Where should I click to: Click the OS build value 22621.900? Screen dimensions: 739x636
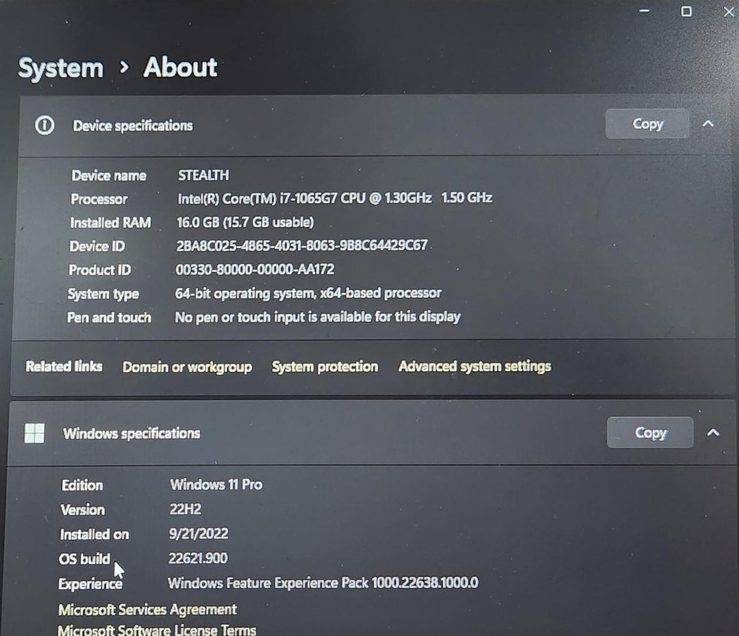click(198, 558)
